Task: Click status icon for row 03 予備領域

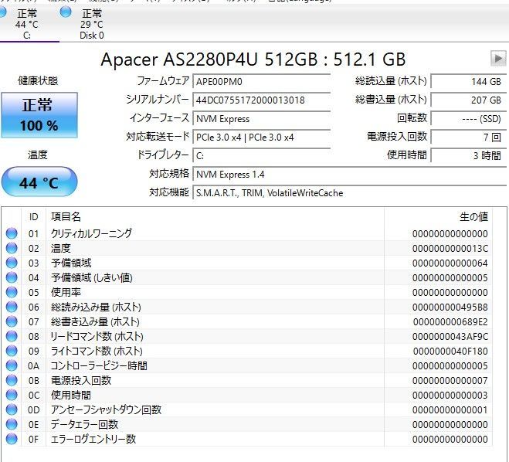Action: [12, 263]
